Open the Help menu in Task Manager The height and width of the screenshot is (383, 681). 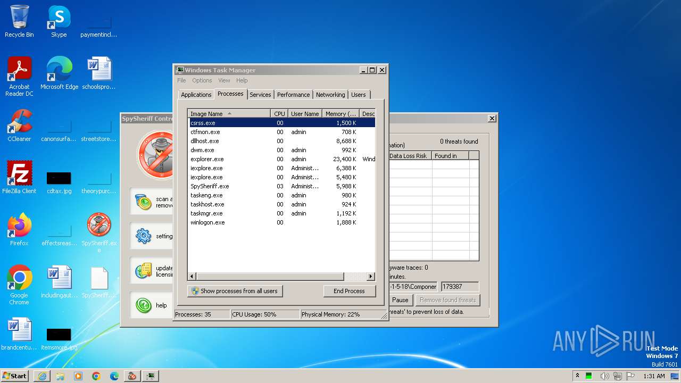pyautogui.click(x=242, y=80)
